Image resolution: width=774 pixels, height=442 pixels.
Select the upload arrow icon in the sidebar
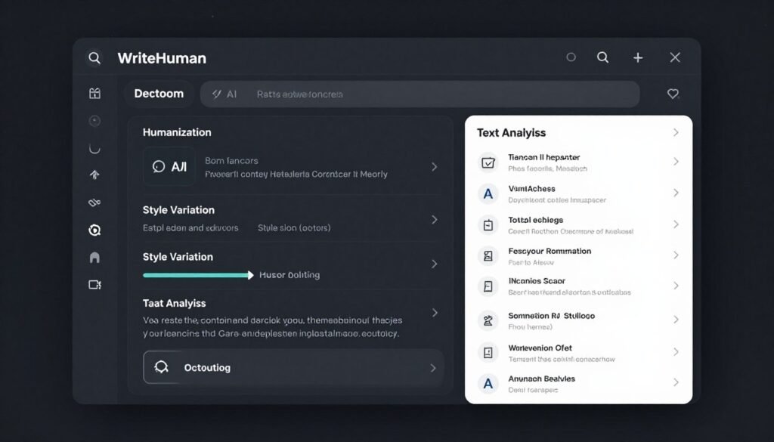[94, 175]
